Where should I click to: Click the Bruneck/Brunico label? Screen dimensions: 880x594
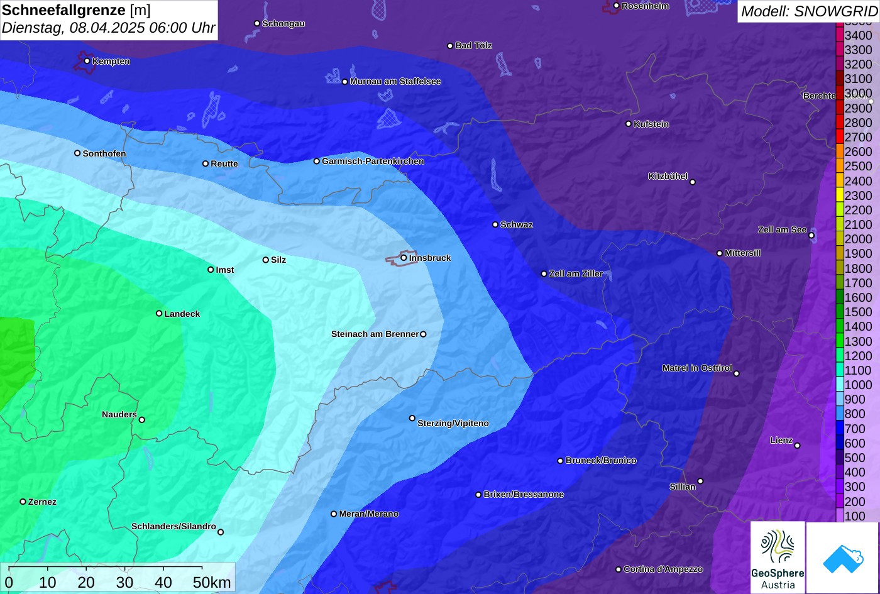click(x=601, y=461)
